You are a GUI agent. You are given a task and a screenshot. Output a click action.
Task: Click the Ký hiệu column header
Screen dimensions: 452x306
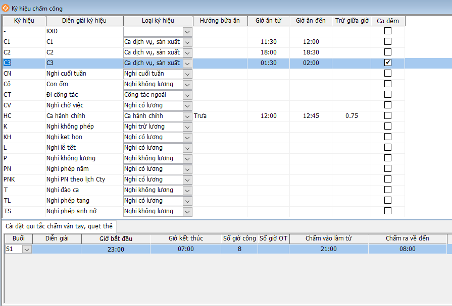coord(24,21)
